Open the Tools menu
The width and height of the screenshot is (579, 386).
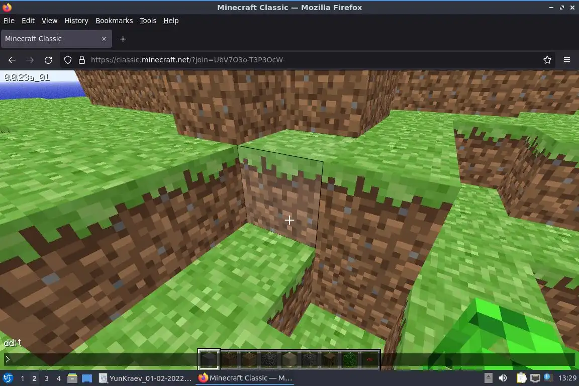[148, 21]
